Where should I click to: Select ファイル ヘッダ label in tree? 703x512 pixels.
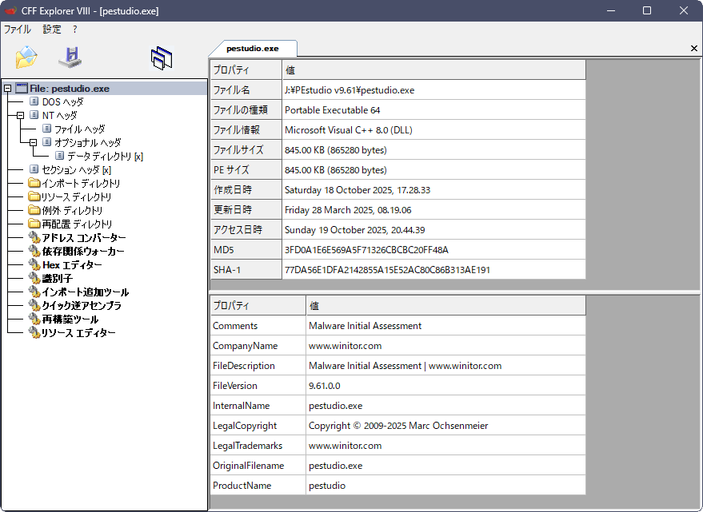[x=80, y=129]
